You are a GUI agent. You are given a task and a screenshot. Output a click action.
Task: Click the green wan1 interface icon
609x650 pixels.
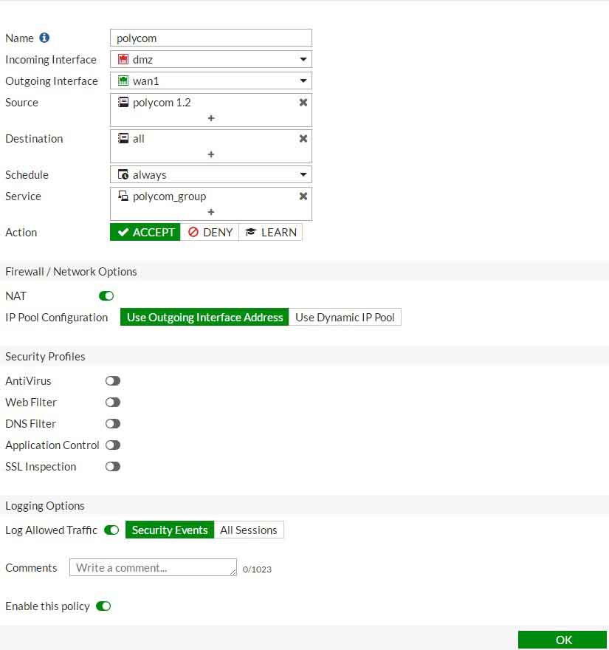123,81
